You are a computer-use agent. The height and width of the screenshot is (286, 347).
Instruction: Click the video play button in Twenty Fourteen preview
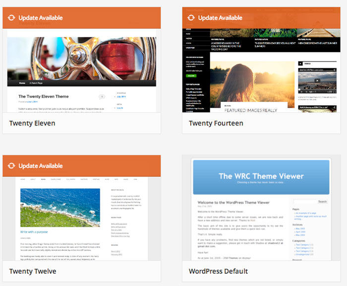pyautogui.click(x=317, y=81)
